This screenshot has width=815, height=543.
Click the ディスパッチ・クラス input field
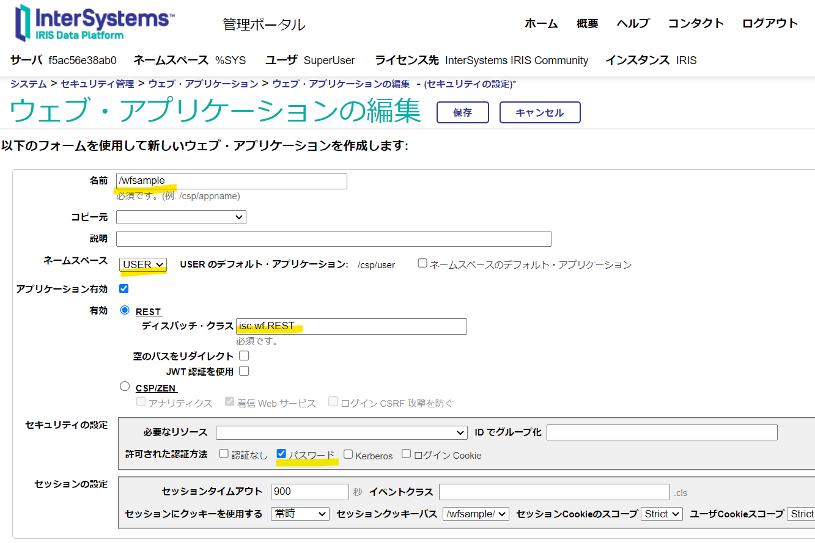[x=352, y=326]
